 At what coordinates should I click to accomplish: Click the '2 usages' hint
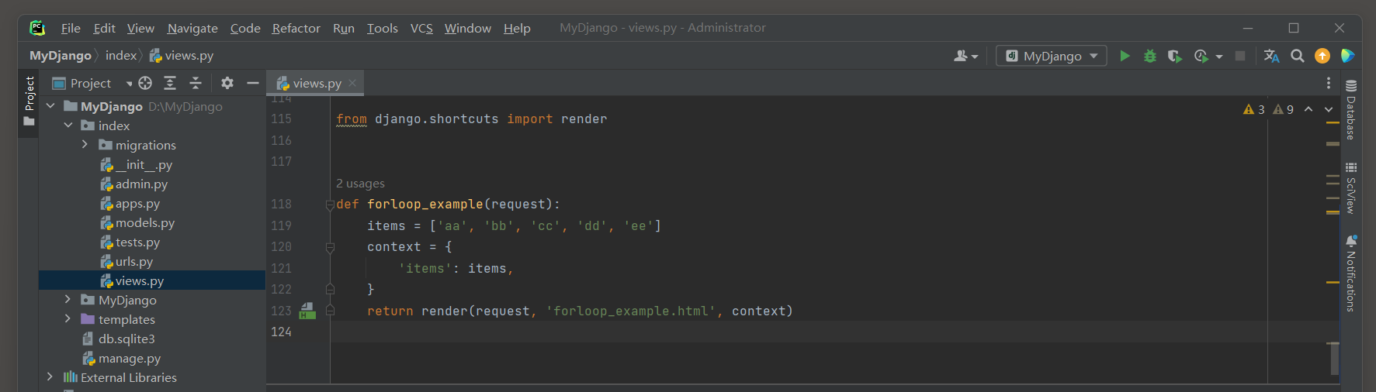point(360,184)
